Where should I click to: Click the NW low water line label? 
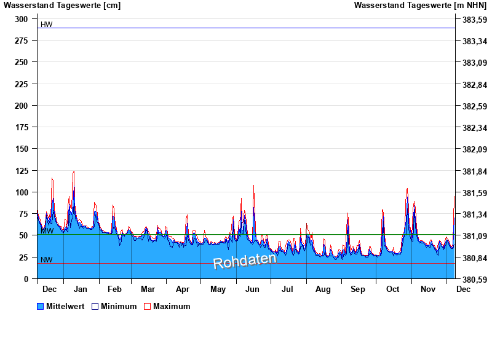coord(46,260)
